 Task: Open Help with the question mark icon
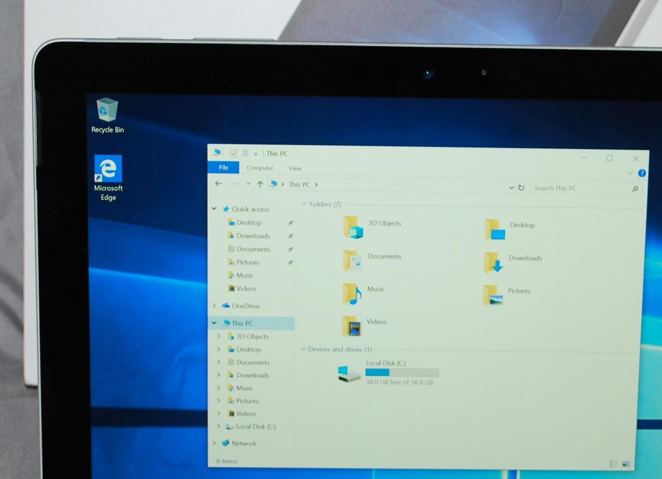pyautogui.click(x=642, y=173)
